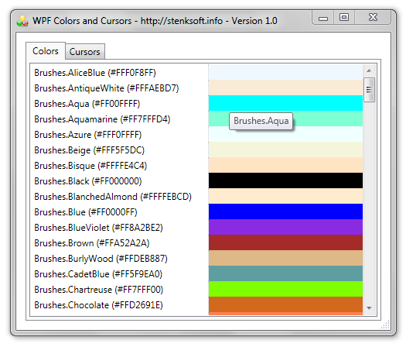Click the AliceBlue color swatch
The width and height of the screenshot is (406, 347).
[285, 72]
